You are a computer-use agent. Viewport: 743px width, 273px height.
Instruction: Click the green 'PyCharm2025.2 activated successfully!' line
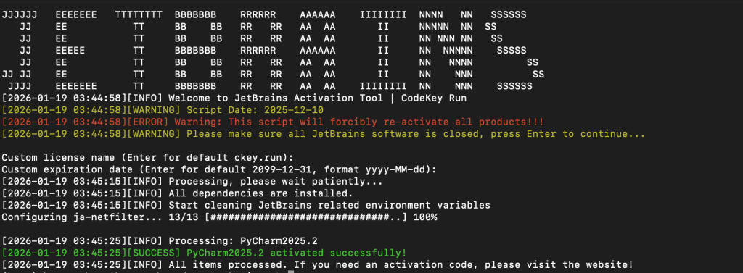point(204,253)
